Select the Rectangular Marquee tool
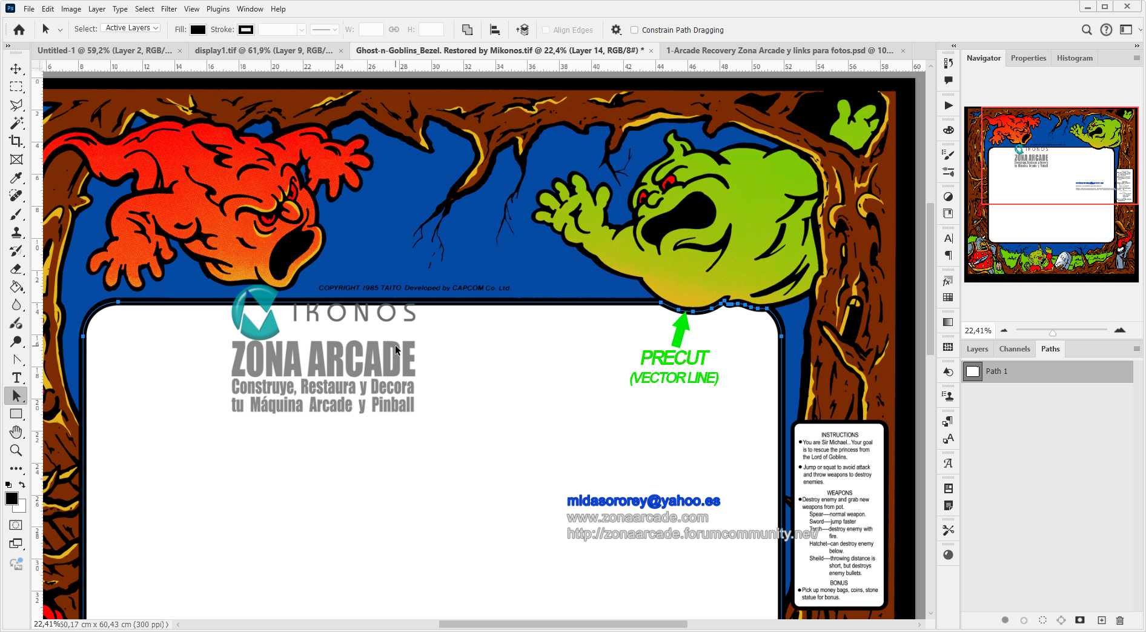This screenshot has width=1146, height=632. 16,87
